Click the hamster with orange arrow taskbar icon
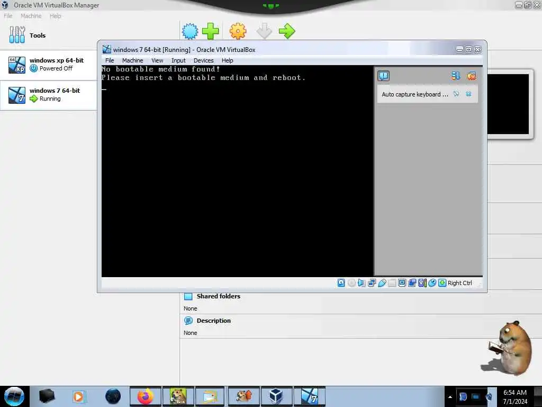The height and width of the screenshot is (407, 542). point(243,396)
